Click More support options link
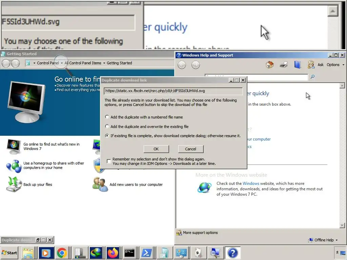 [x=200, y=233]
